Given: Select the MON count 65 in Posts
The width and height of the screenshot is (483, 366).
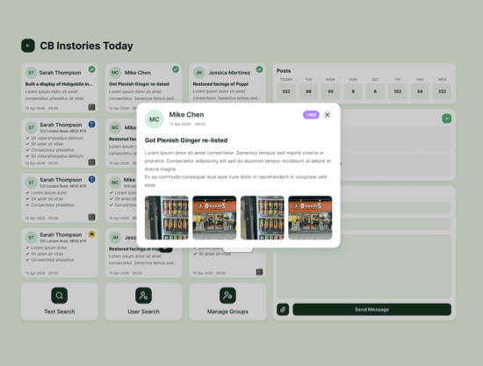Looking at the screenshot, I should pyautogui.click(x=330, y=91).
